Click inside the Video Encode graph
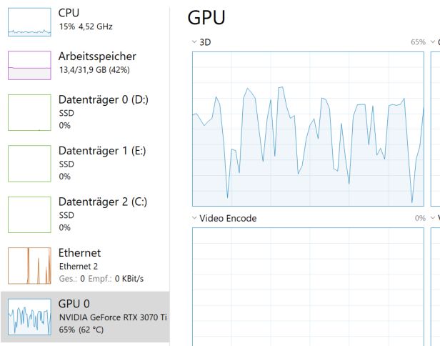 click(309, 286)
